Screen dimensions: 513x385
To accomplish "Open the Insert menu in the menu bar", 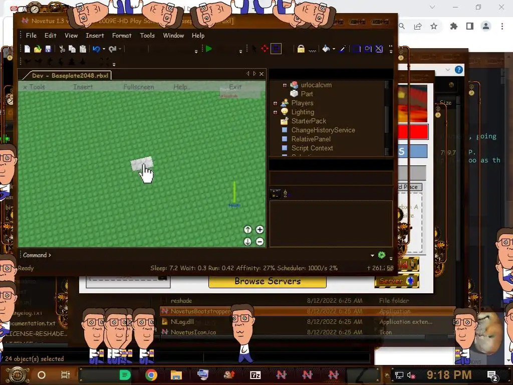I will click(x=95, y=36).
